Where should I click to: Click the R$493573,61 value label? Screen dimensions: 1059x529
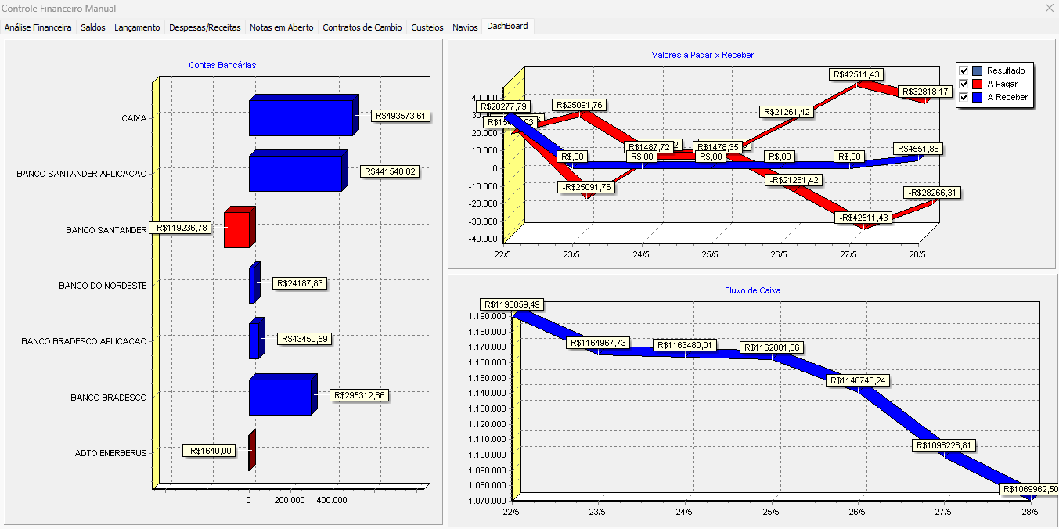click(x=401, y=116)
